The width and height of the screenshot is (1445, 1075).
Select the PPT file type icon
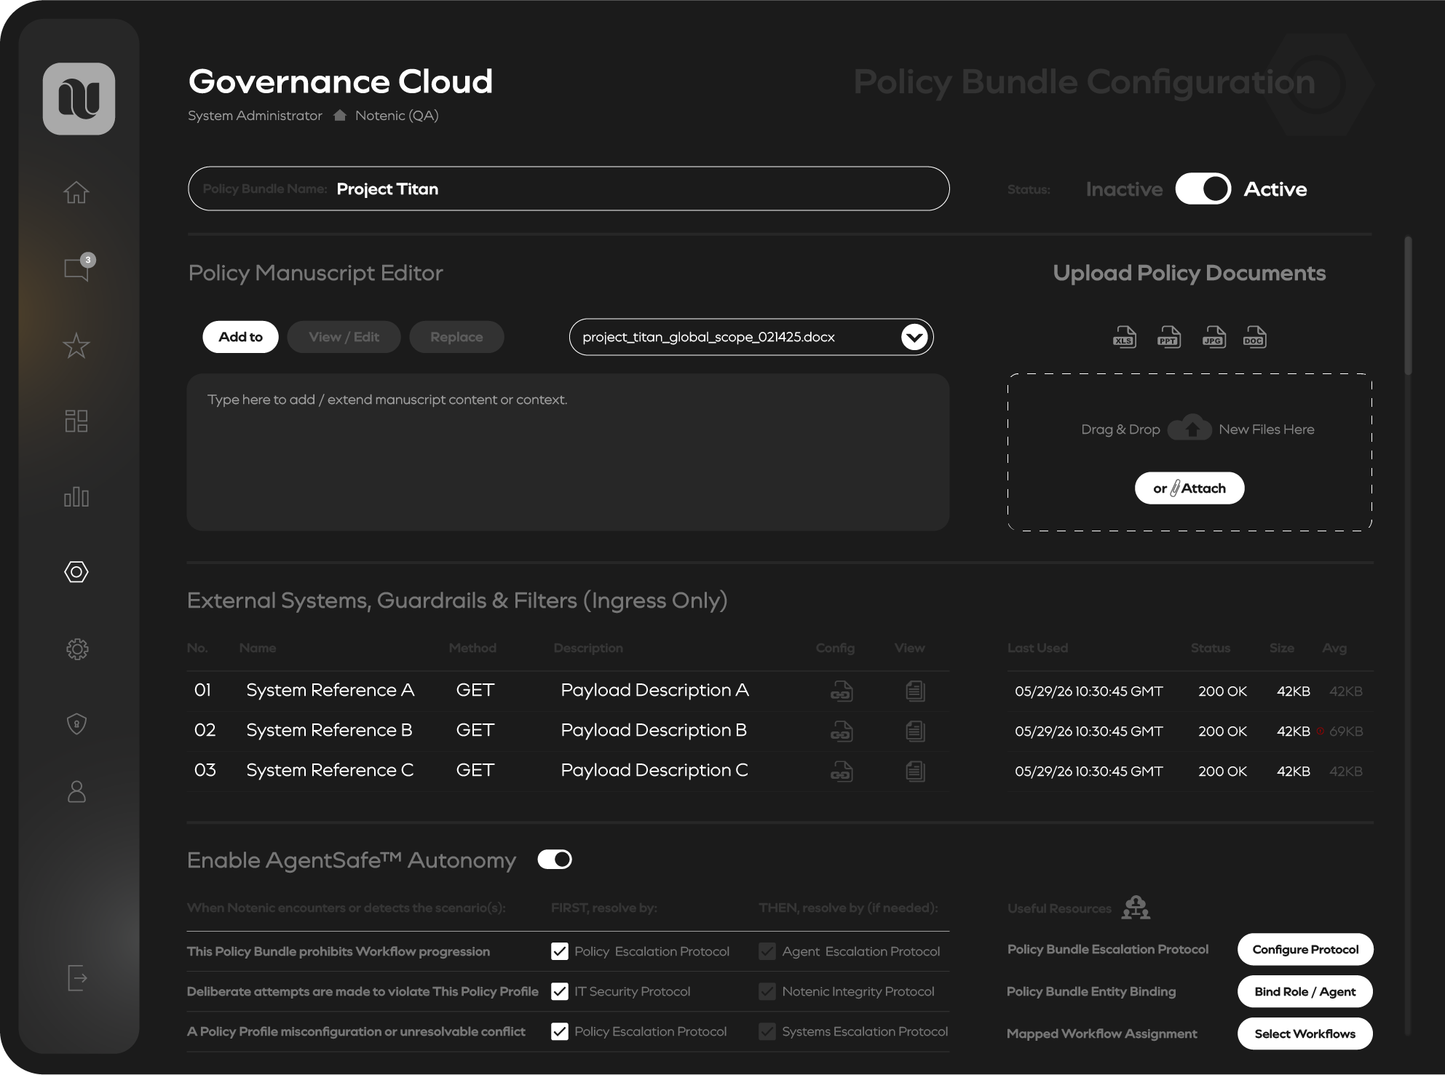[x=1169, y=337]
